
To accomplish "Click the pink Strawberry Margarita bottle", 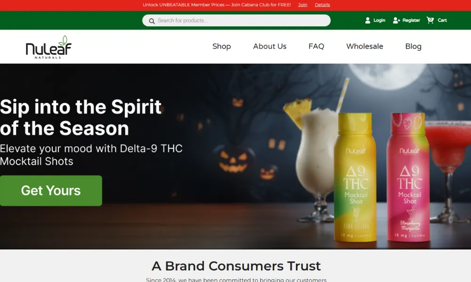I will (x=409, y=177).
